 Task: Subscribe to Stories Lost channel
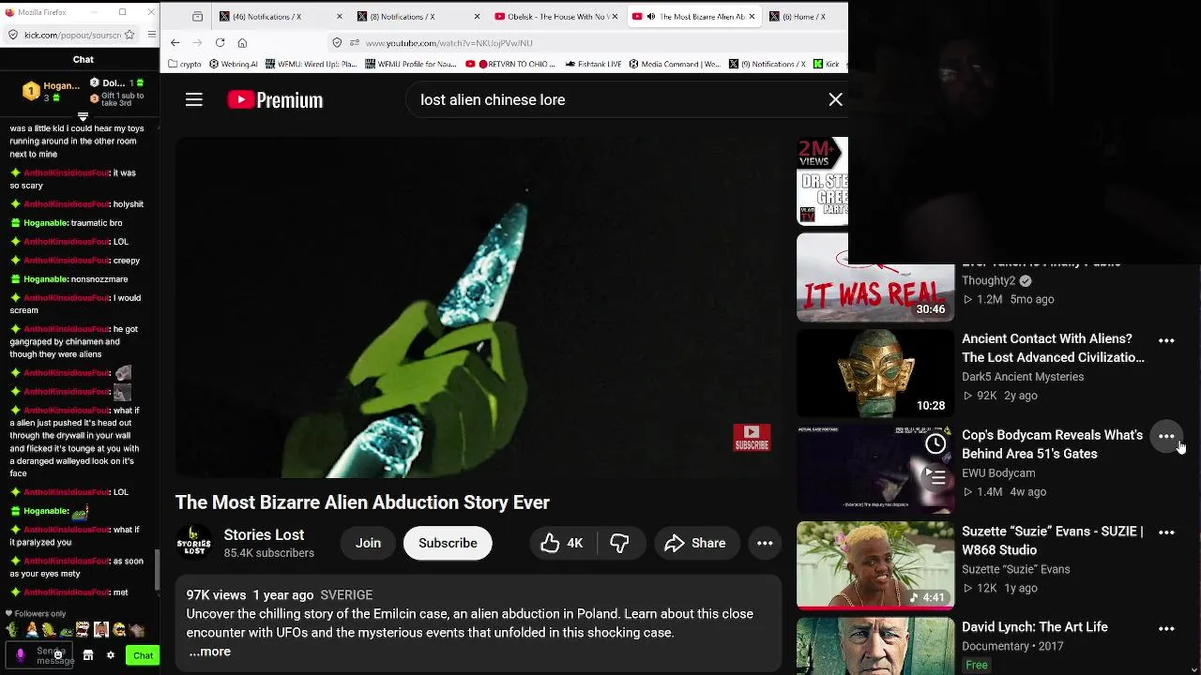pos(448,543)
